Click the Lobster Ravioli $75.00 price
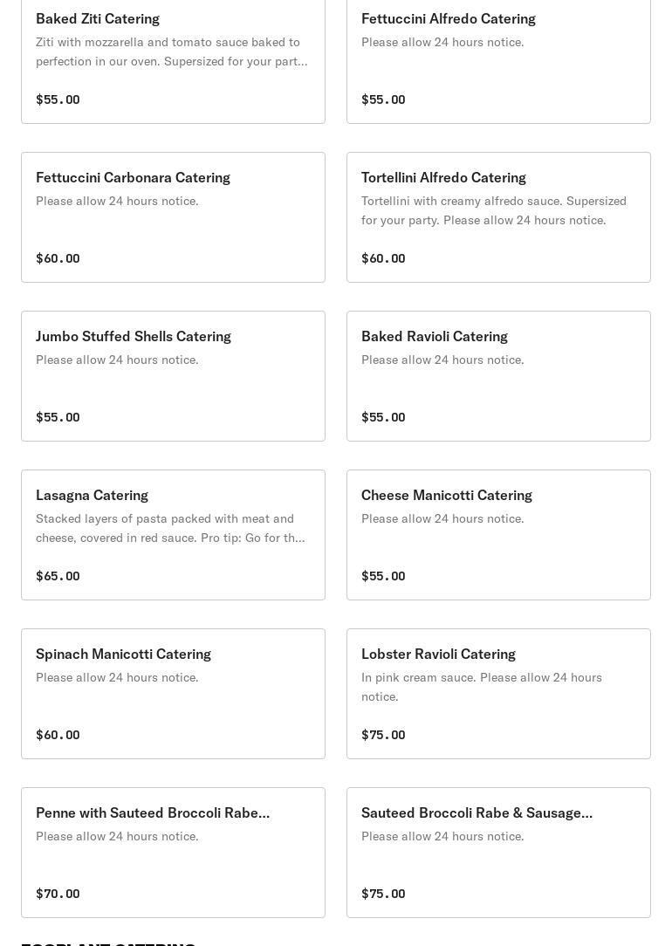Viewport: 672px width, 946px height. pos(383,735)
